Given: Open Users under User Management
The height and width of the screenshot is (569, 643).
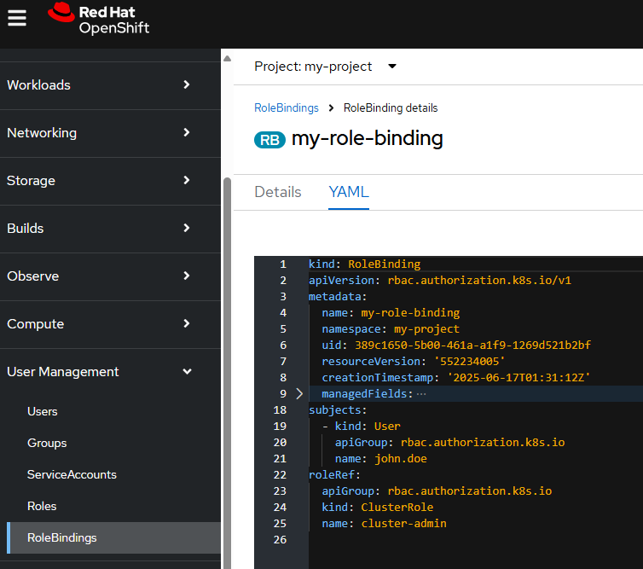Looking at the screenshot, I should (x=43, y=411).
